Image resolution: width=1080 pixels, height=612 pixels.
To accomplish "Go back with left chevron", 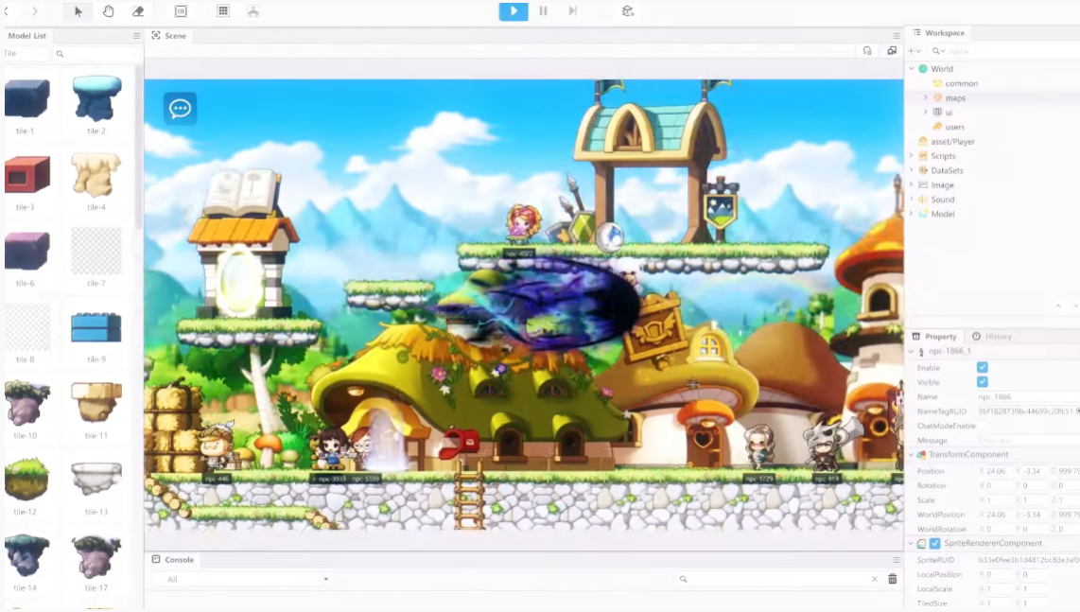I will pos(7,11).
